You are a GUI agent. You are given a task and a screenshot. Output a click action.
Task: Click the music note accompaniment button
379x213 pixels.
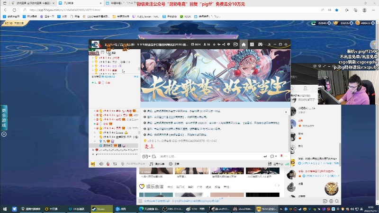157,164
